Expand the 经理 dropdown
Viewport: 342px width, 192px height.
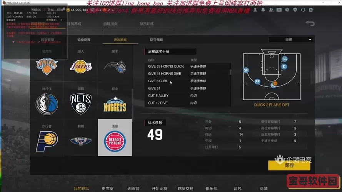click(291, 40)
